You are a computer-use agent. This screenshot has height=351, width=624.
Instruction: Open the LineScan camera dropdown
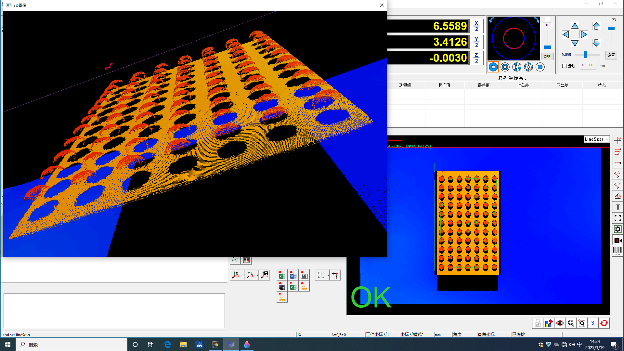click(x=607, y=139)
